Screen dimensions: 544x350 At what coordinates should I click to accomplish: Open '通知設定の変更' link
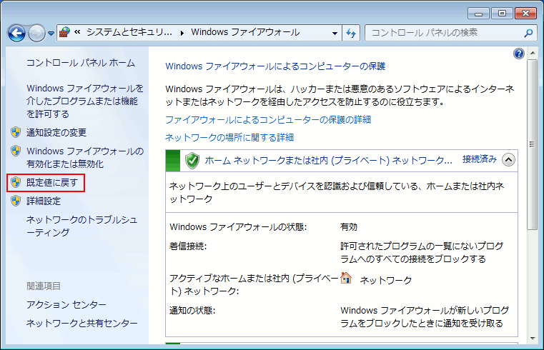point(56,132)
